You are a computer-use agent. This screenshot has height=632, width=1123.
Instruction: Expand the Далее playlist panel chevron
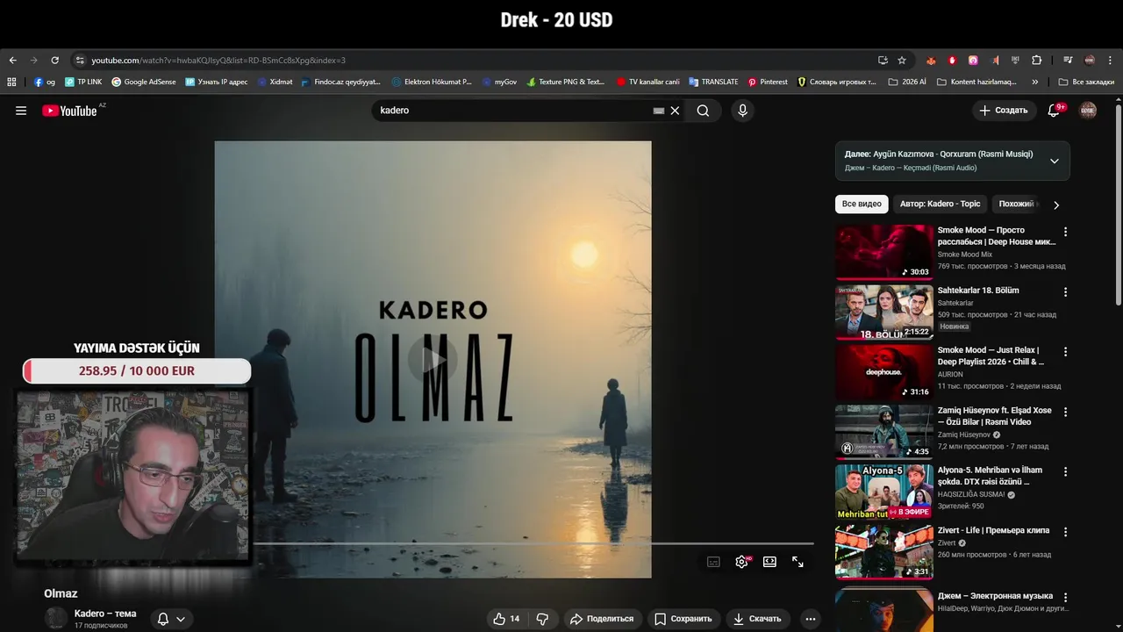(x=1055, y=161)
